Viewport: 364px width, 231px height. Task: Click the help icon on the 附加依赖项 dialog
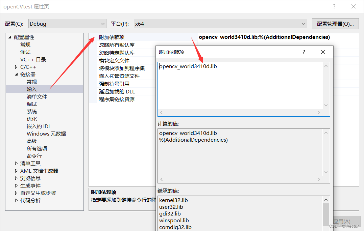coord(304,52)
